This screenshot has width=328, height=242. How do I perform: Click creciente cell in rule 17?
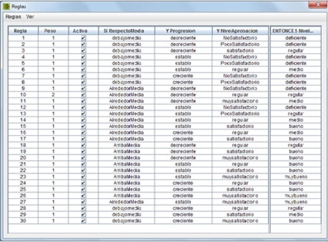pos(183,139)
